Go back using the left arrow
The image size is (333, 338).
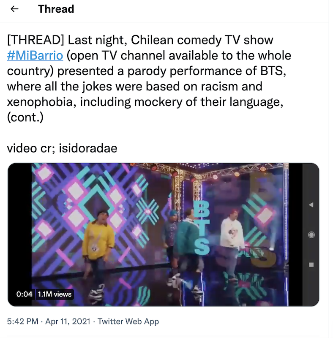(15, 9)
